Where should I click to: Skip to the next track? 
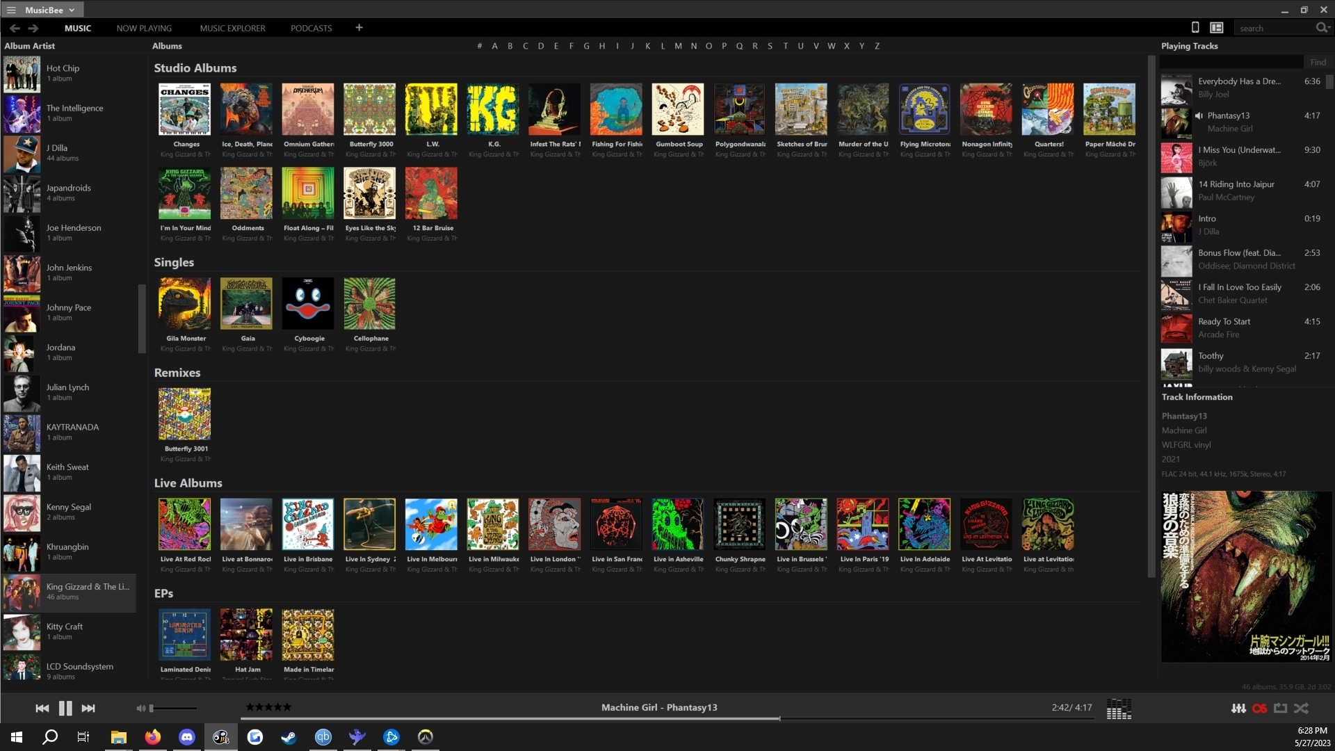(x=88, y=709)
